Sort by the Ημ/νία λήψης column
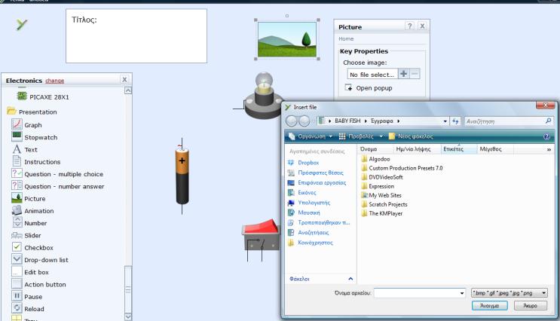560x321 pixels. pos(413,149)
